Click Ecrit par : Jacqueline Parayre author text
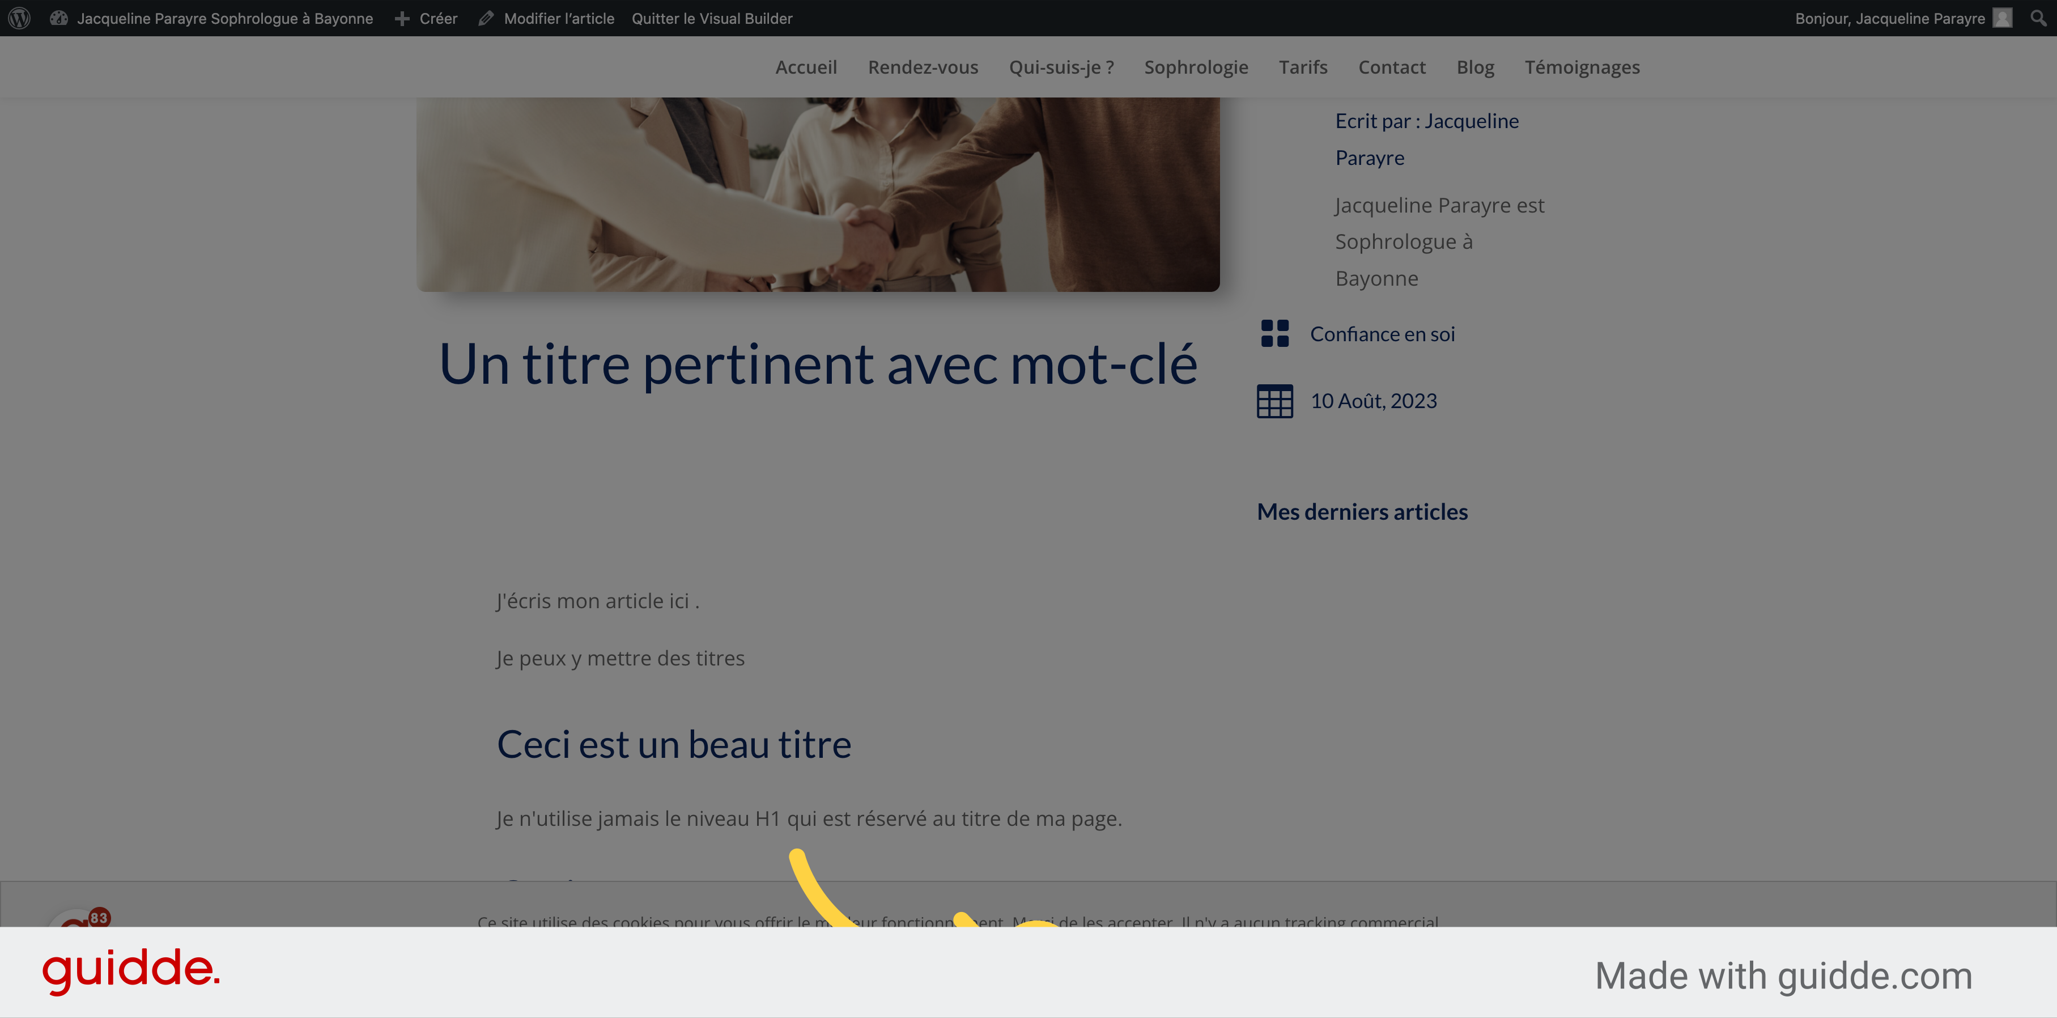2057x1018 pixels. [x=1427, y=139]
